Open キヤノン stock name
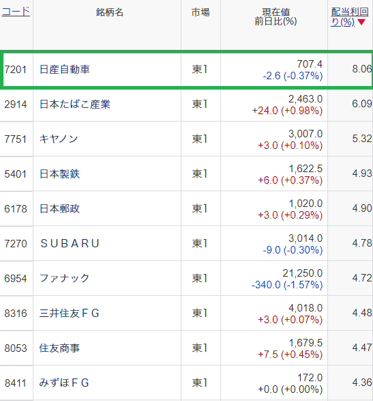Screen dimensions: 373x401 [59, 139]
